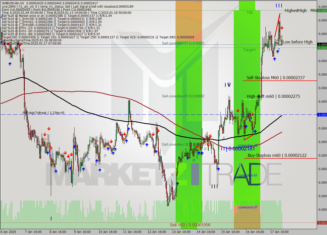This screenshot has height=235, width=327.
Task: Click the '17 Jan 16:00' time axis label
Action: [x=279, y=232]
